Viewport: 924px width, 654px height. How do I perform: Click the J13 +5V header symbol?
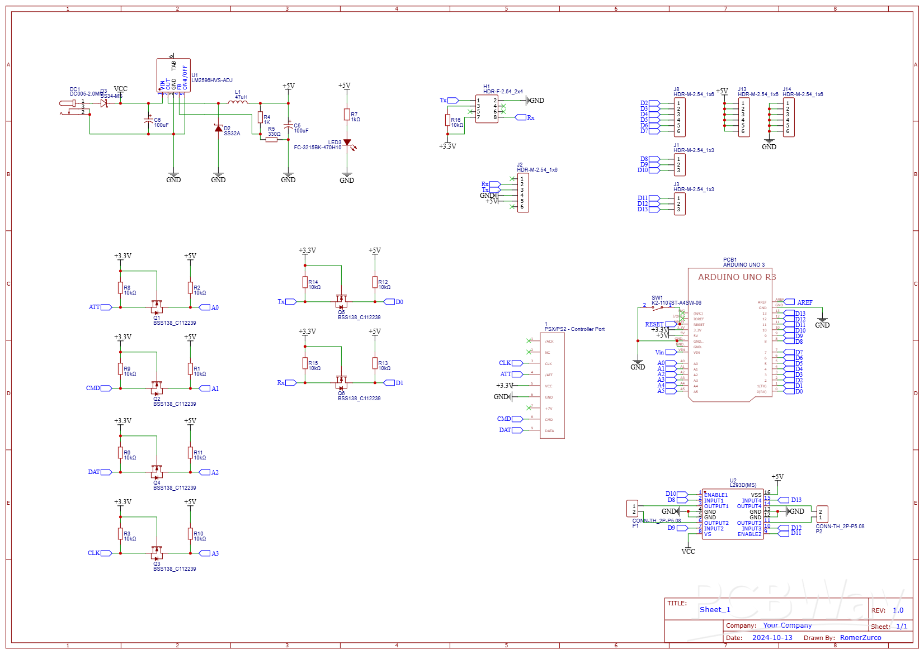click(744, 117)
